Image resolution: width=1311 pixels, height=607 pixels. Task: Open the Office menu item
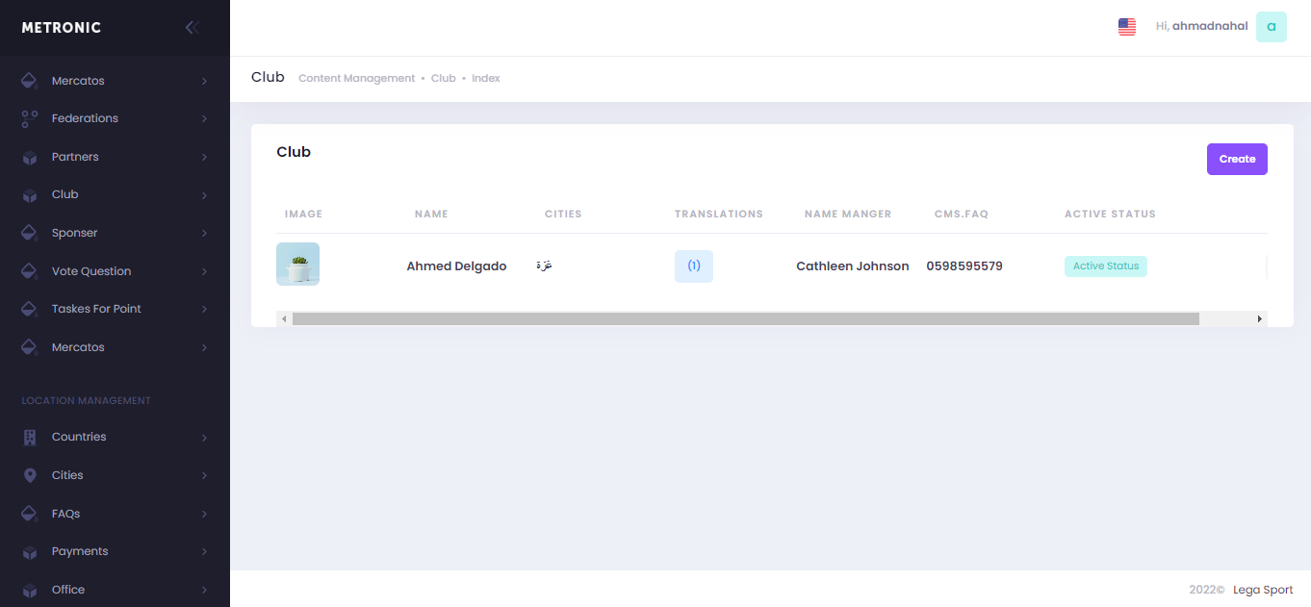(x=68, y=590)
